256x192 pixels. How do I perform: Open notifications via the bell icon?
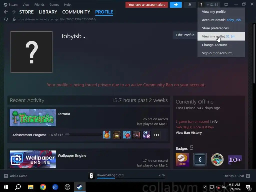coord(189,4)
